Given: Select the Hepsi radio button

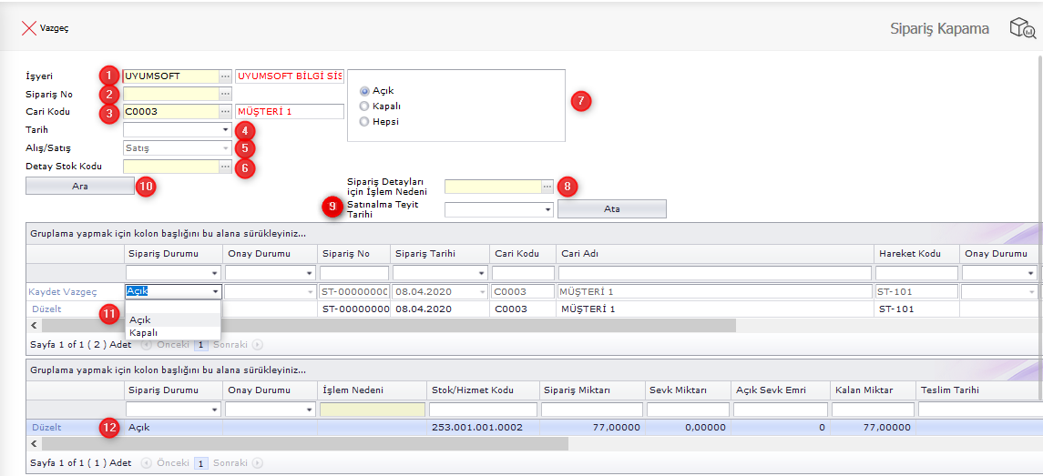Looking at the screenshot, I should click(365, 121).
